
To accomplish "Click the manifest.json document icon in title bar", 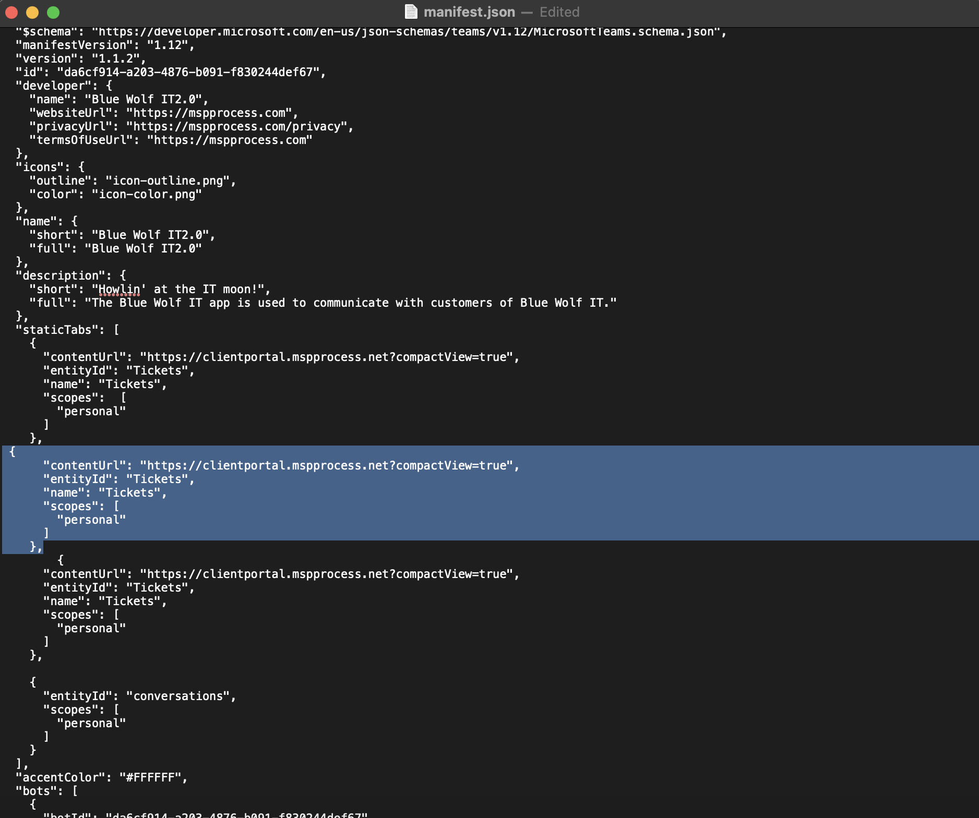I will coord(411,11).
